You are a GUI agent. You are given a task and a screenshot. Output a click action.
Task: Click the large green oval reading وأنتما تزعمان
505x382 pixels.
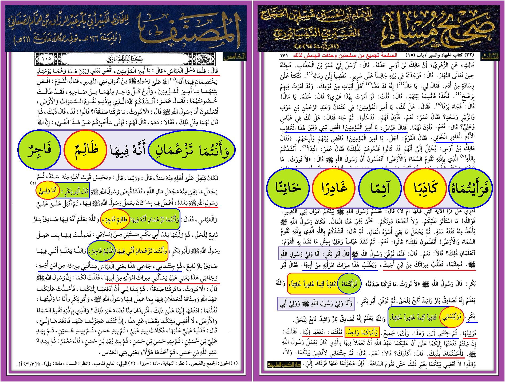pyautogui.click(x=192, y=150)
